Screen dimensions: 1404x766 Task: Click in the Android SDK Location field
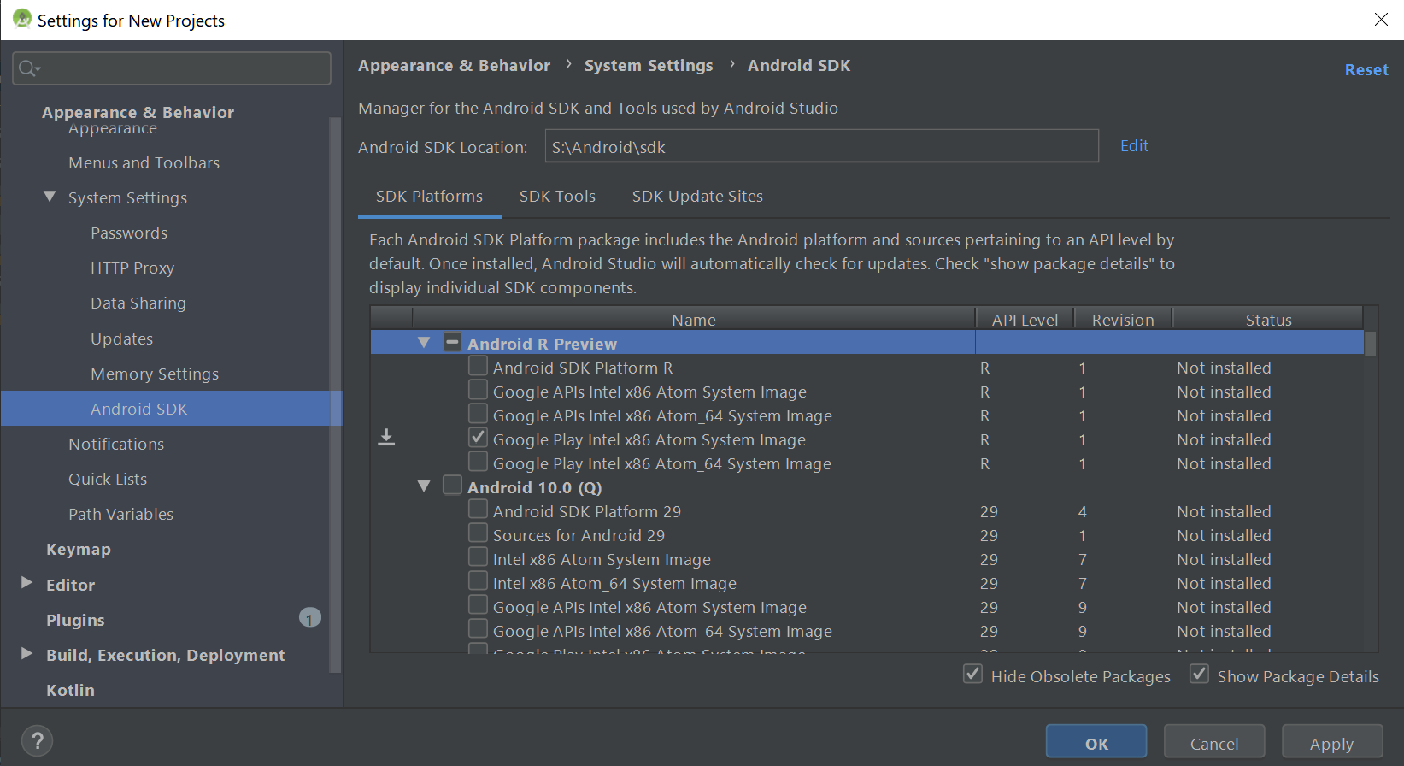pyautogui.click(x=821, y=146)
